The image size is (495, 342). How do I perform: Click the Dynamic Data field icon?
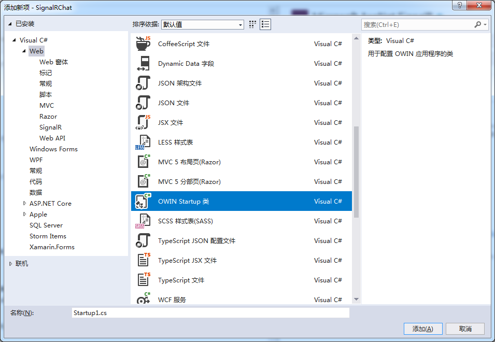click(x=143, y=63)
